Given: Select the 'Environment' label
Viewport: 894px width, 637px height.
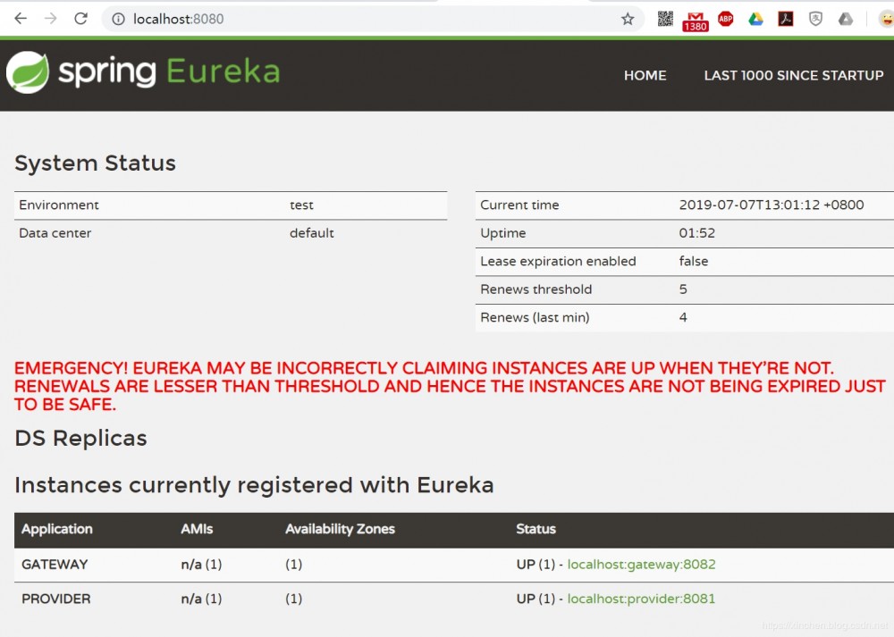Looking at the screenshot, I should point(59,205).
